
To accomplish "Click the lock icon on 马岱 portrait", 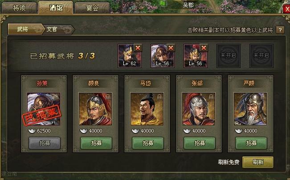I will coord(159,97).
